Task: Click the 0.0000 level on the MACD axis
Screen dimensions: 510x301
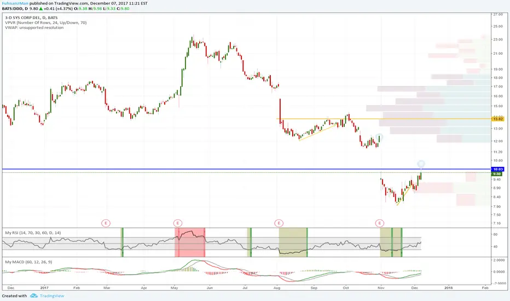Action: point(499,271)
